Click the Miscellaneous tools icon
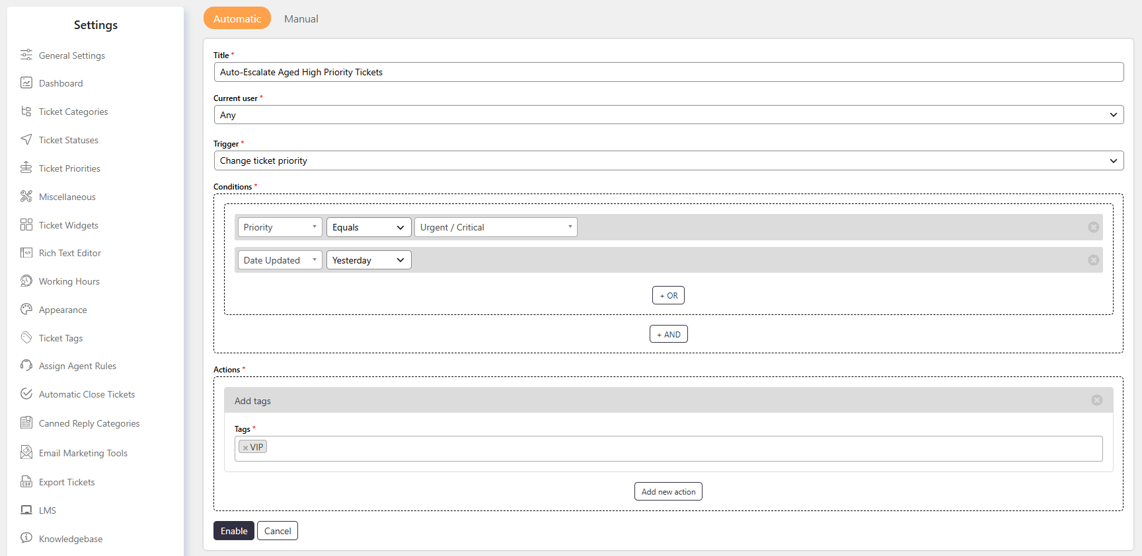 coord(26,196)
